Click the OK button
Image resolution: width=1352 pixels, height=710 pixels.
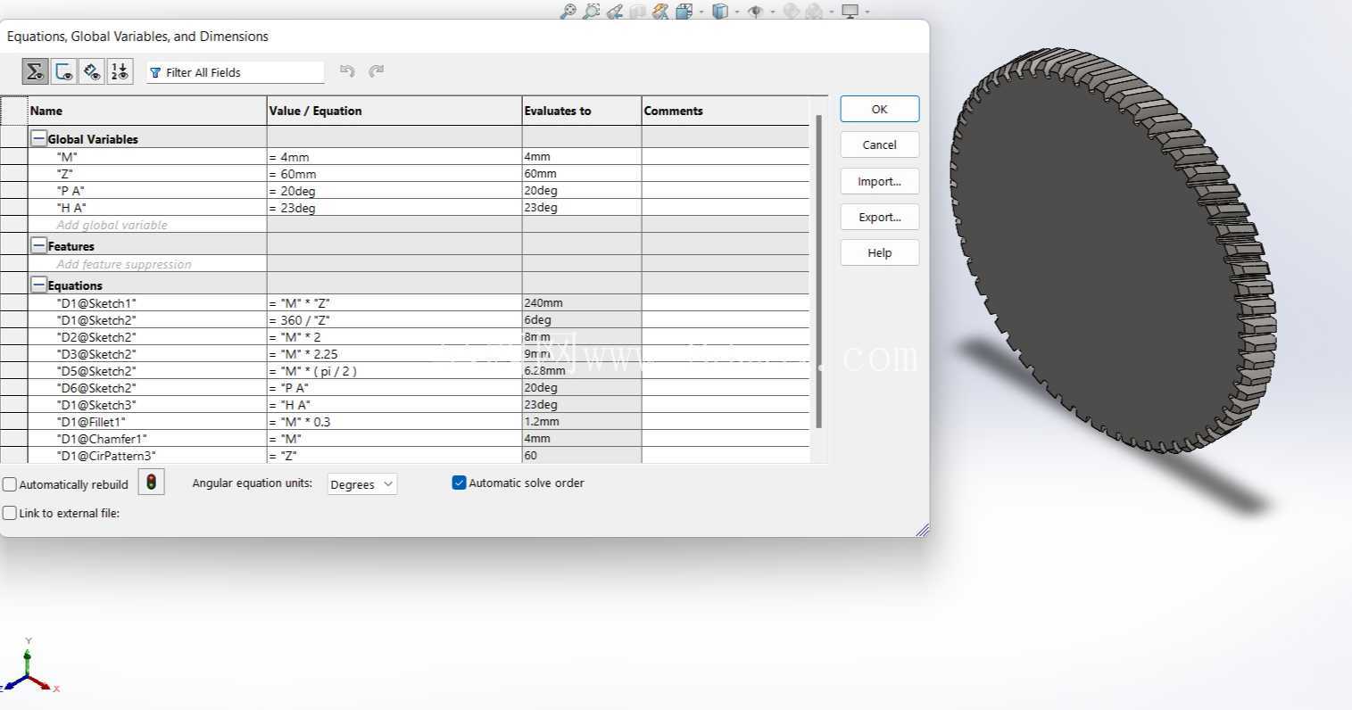point(880,109)
